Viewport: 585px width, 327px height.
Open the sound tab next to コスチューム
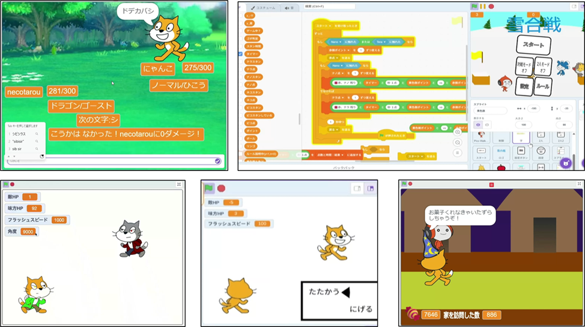(x=289, y=8)
